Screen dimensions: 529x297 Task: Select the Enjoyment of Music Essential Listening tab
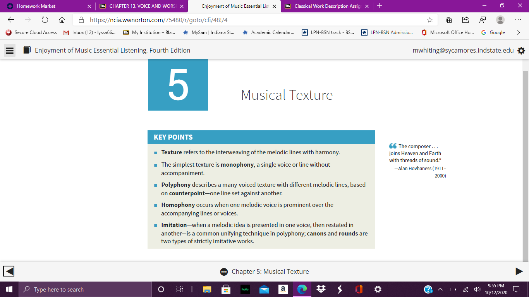pyautogui.click(x=234, y=6)
